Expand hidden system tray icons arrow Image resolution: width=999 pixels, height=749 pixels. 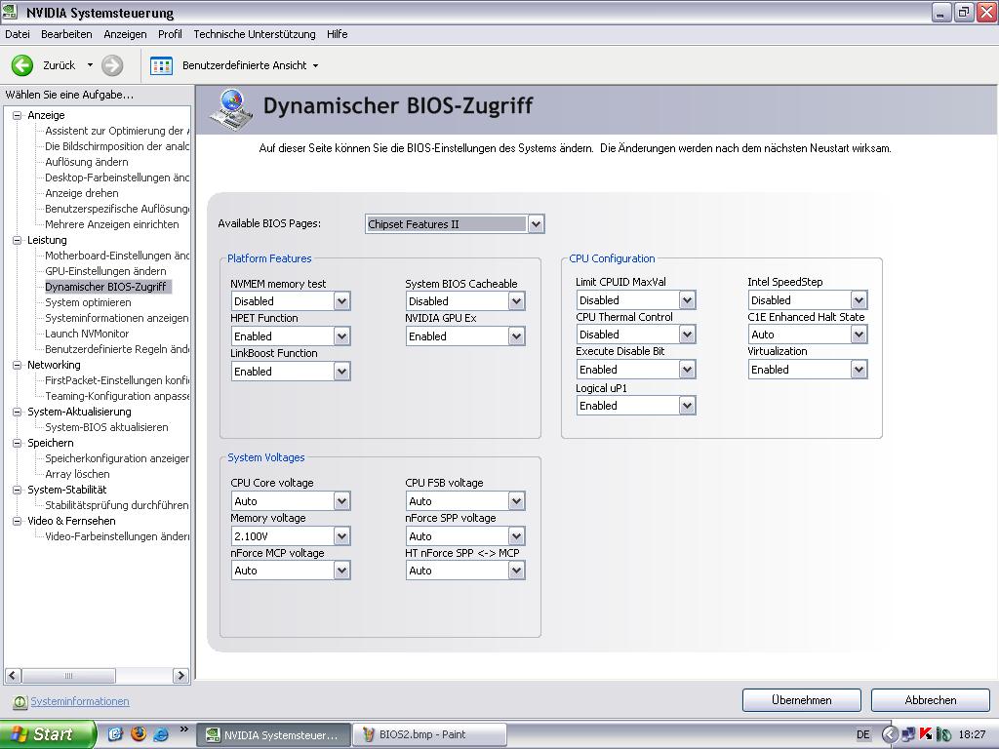(890, 734)
